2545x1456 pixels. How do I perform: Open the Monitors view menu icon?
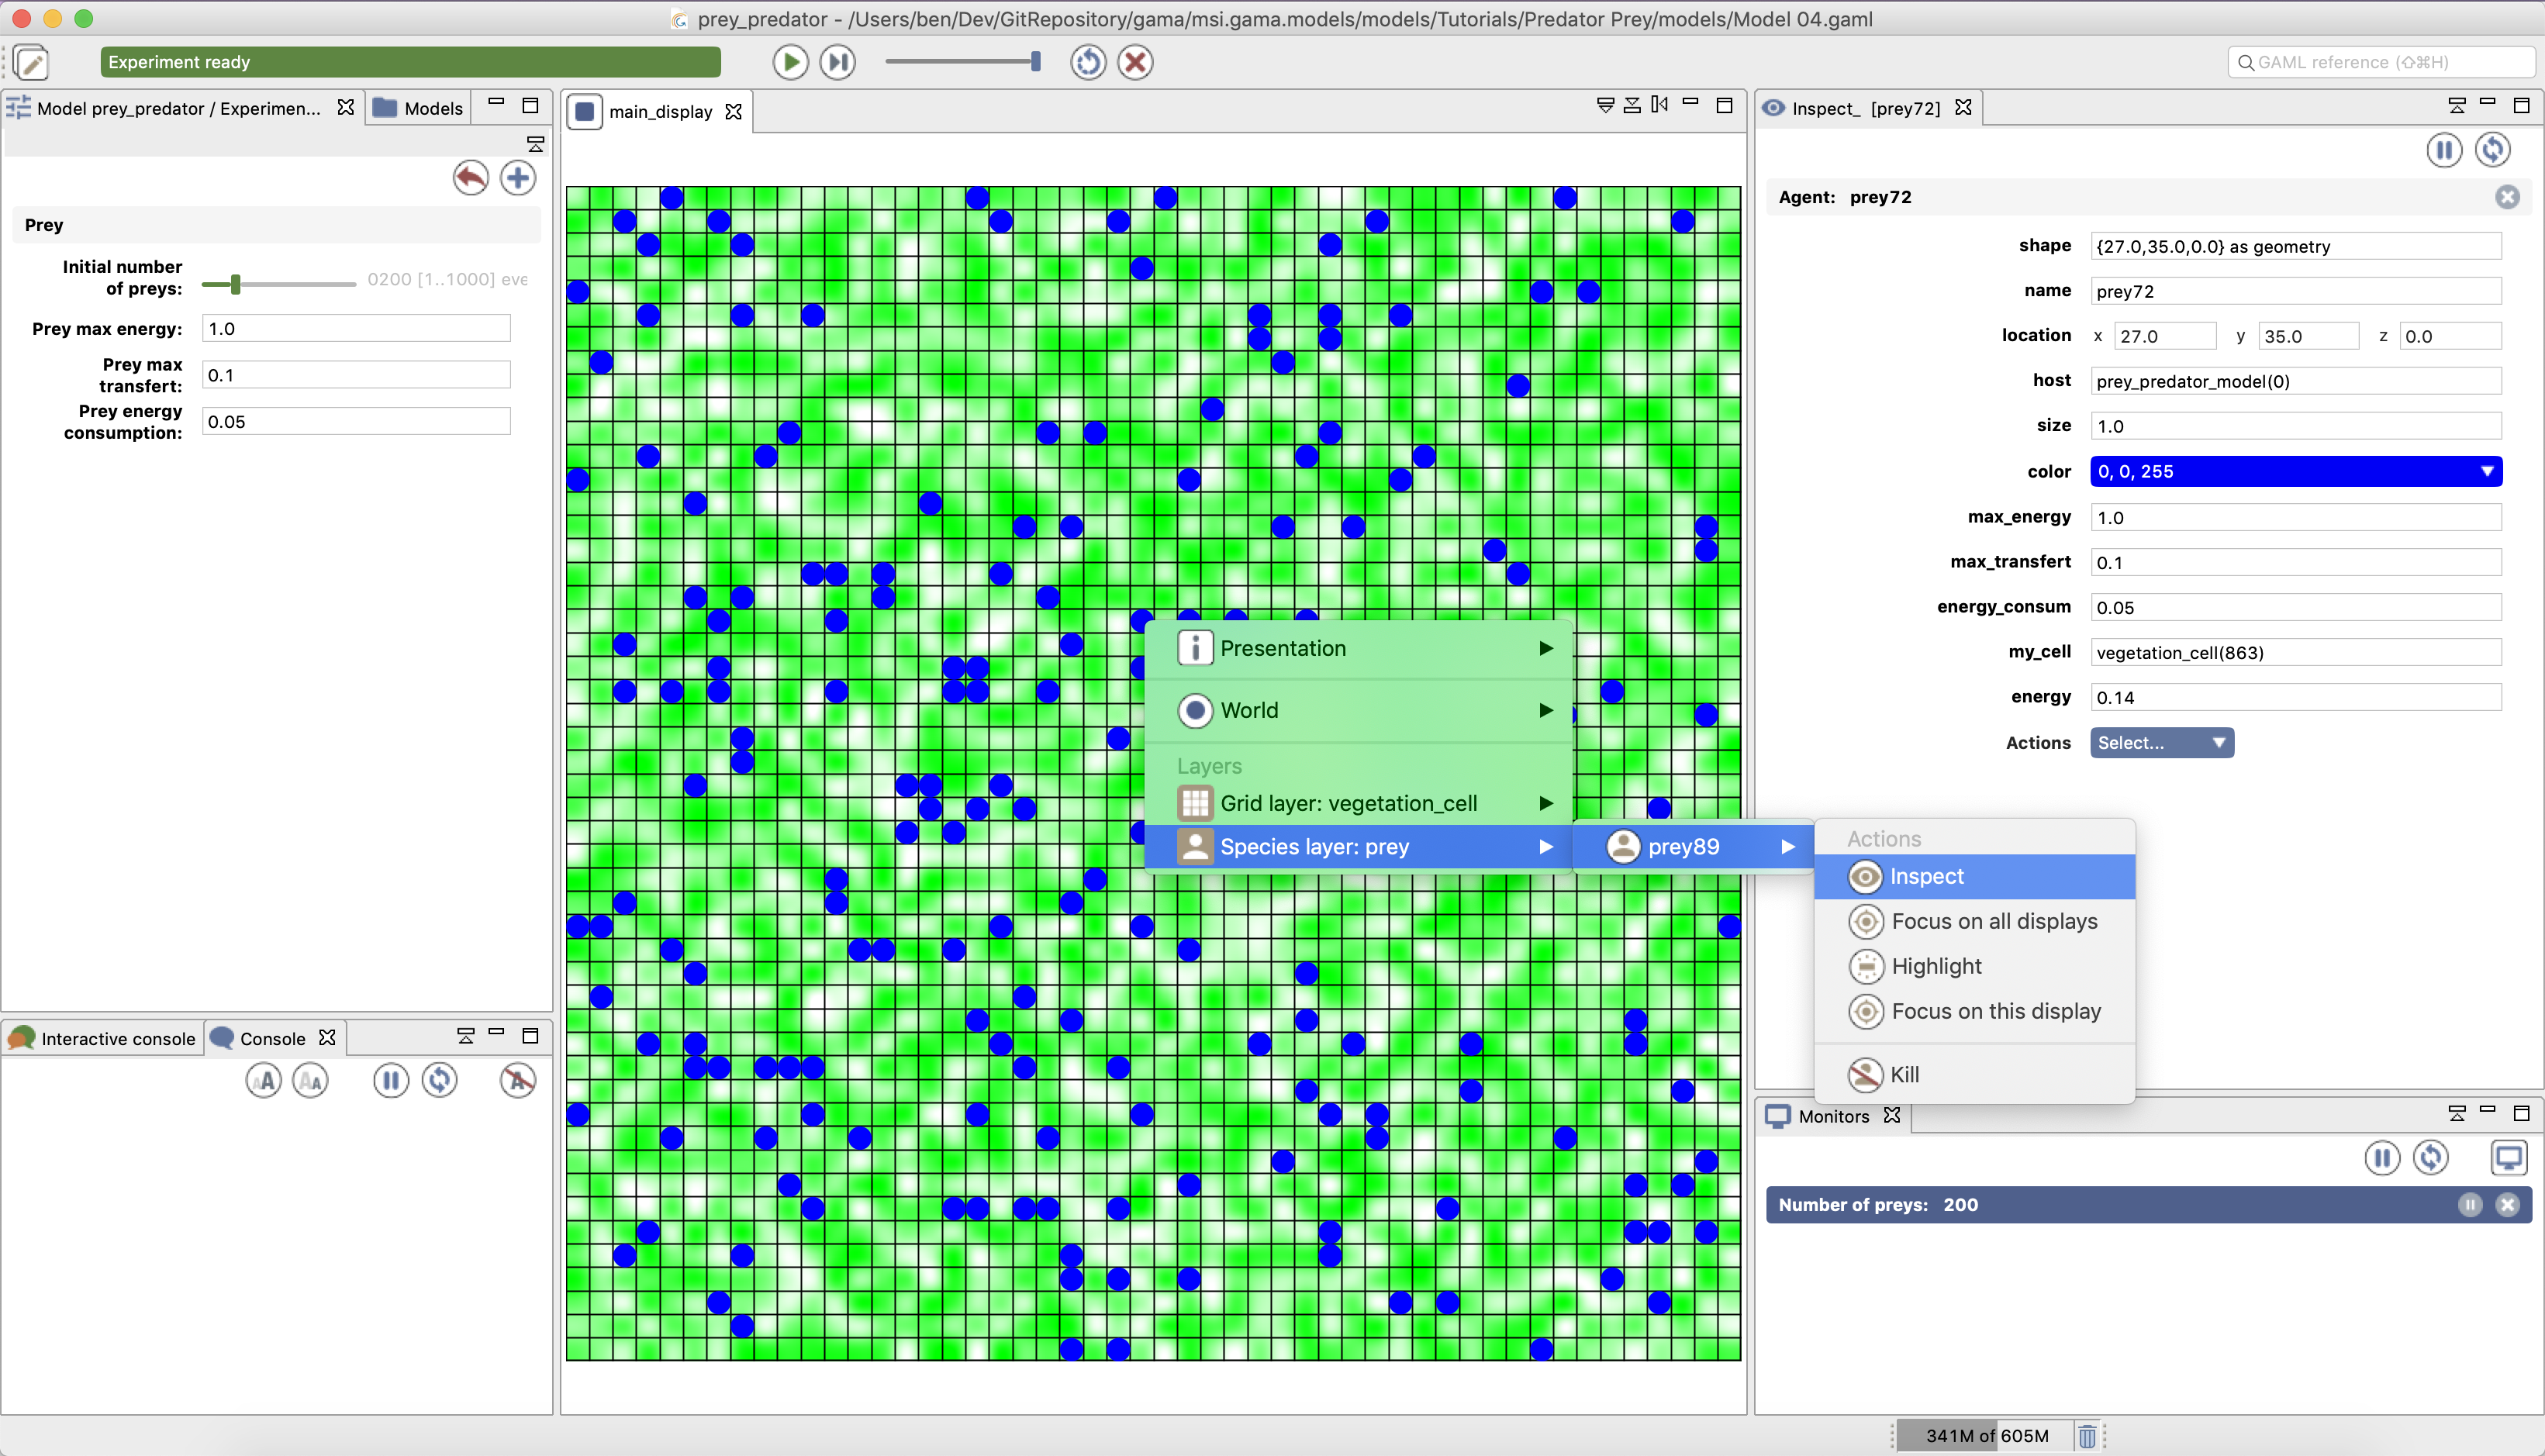pos(2457,1113)
